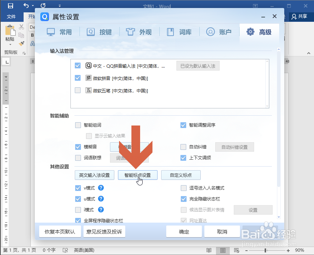Image resolution: width=314 pixels, height=255 pixels.
Task: Enable the 微软五笔 input method
Action: point(78,90)
